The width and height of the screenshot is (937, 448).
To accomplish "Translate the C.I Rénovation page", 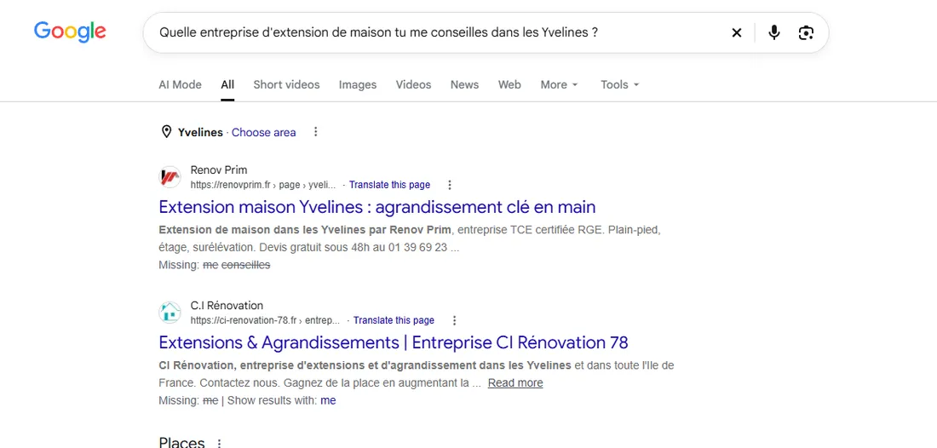I will click(394, 320).
